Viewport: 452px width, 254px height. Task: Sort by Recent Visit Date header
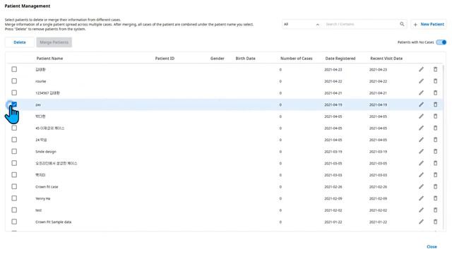(386, 59)
